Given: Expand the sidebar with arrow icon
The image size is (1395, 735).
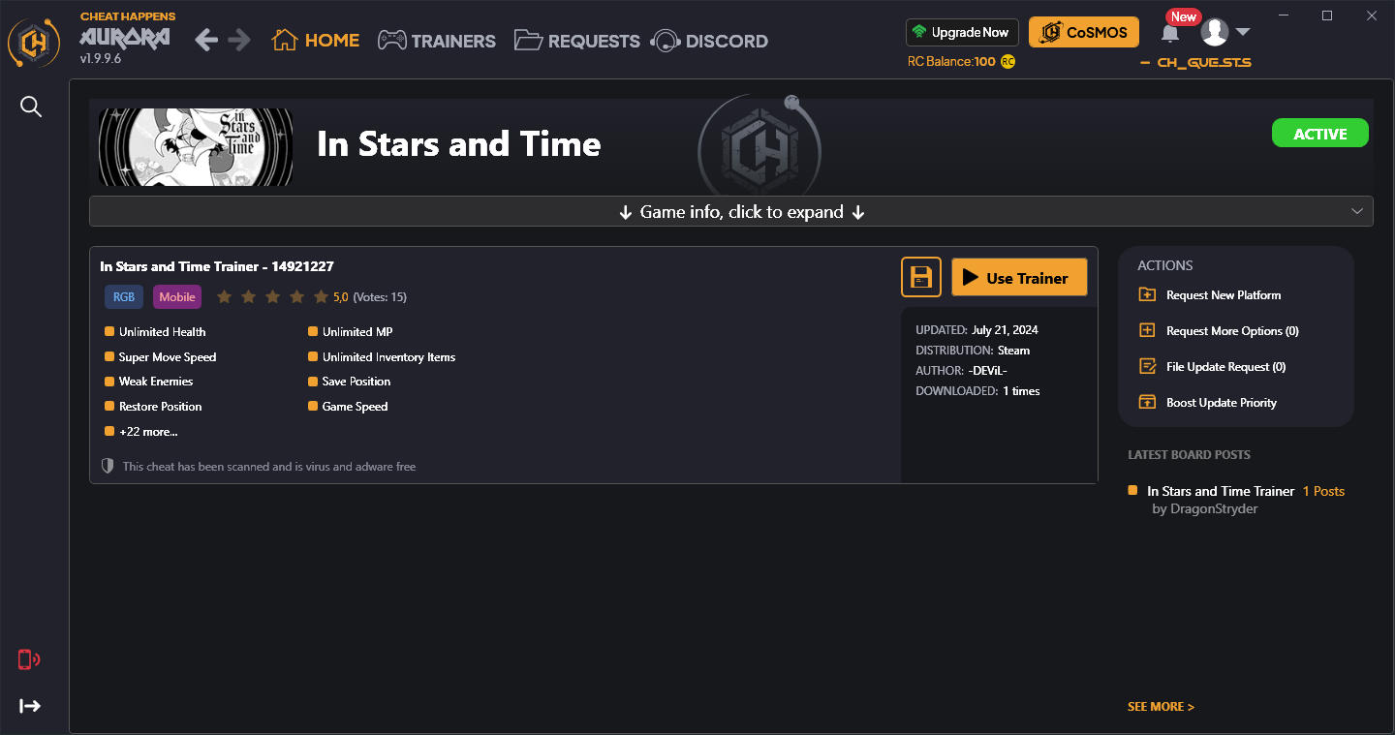Looking at the screenshot, I should (30, 706).
